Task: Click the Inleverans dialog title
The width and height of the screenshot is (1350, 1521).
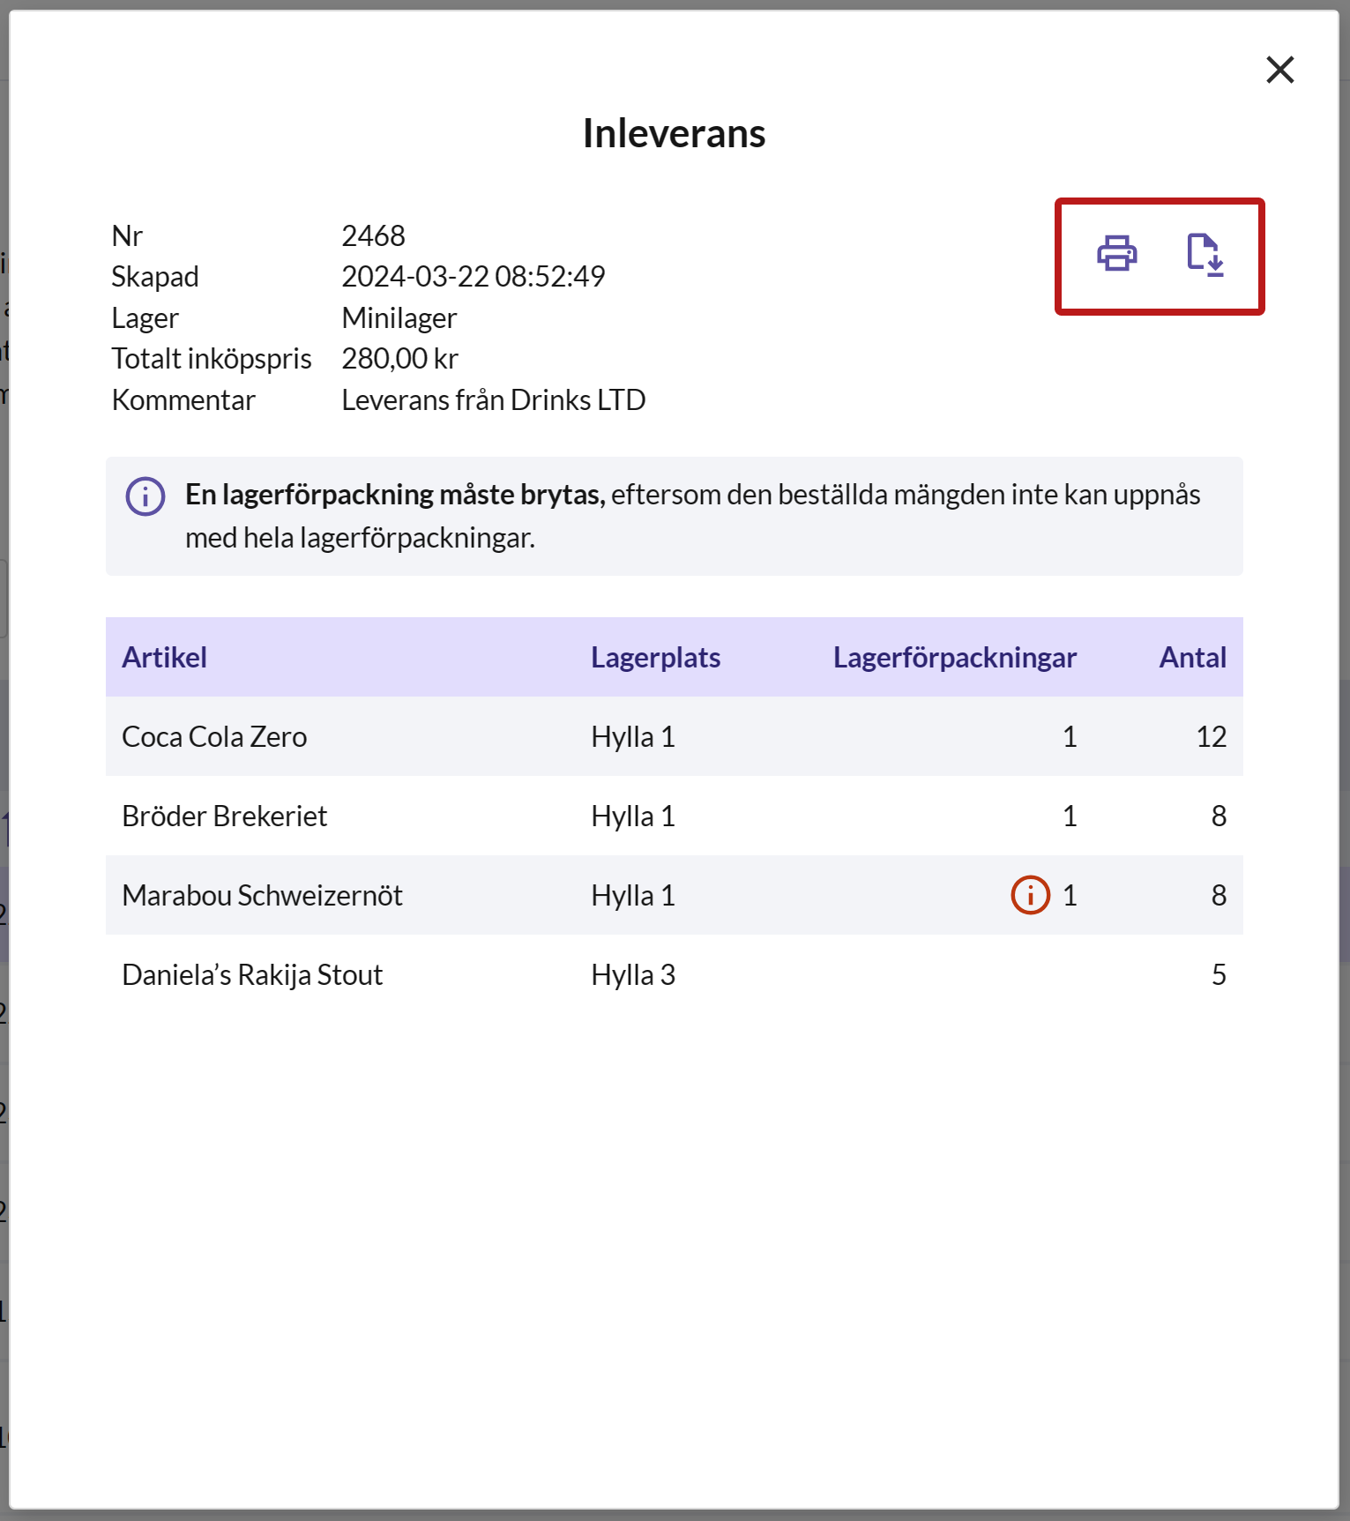Action: pos(674,134)
